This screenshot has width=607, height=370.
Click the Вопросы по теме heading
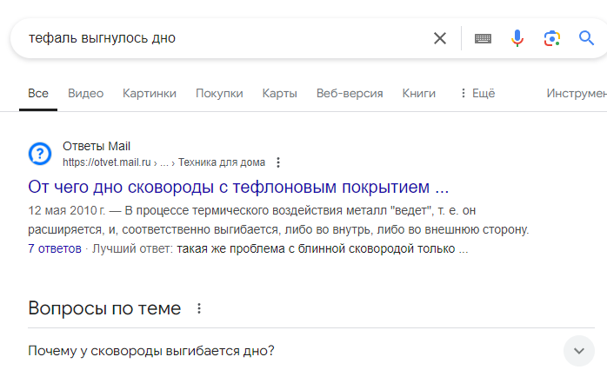point(104,308)
